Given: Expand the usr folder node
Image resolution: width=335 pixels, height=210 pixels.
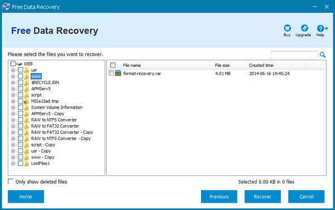Looking at the screenshot, I should (x=13, y=70).
